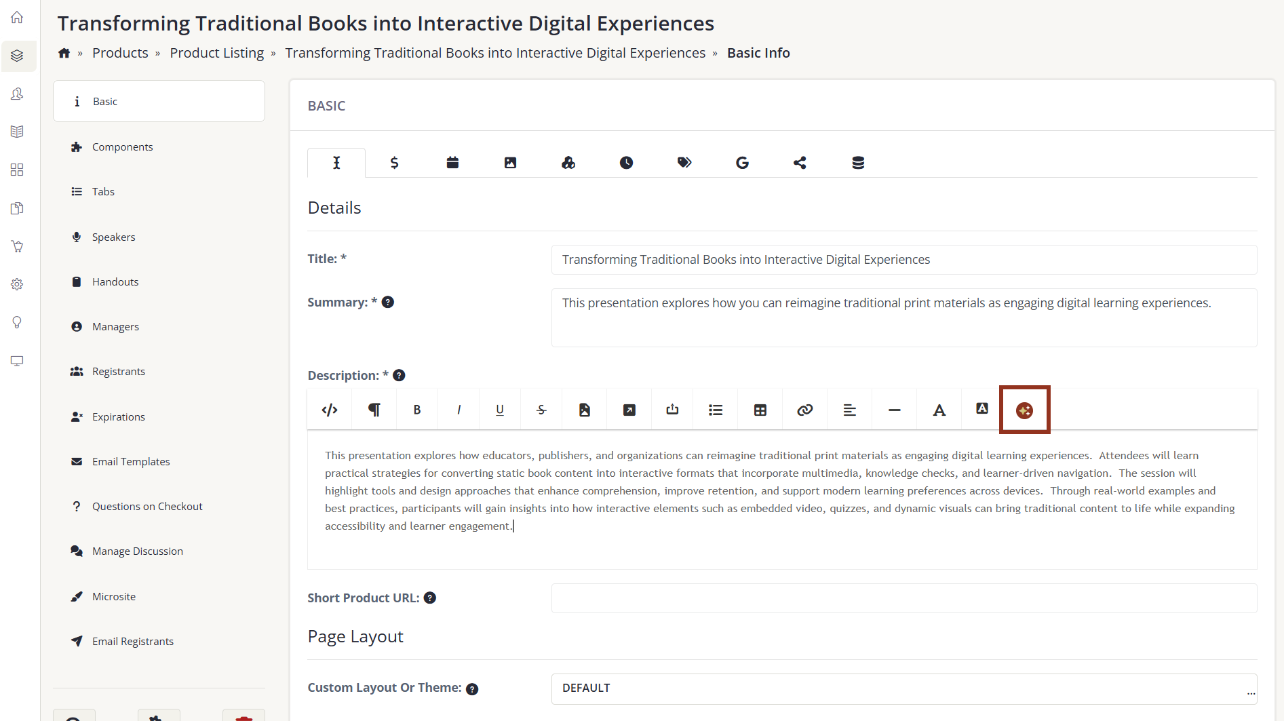Insert a bulleted list in description
1284x721 pixels.
[715, 410]
